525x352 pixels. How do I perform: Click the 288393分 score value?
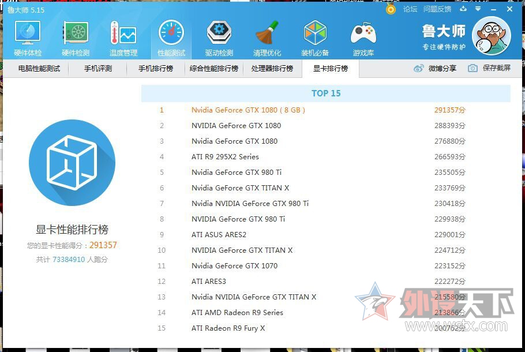pyautogui.click(x=450, y=126)
